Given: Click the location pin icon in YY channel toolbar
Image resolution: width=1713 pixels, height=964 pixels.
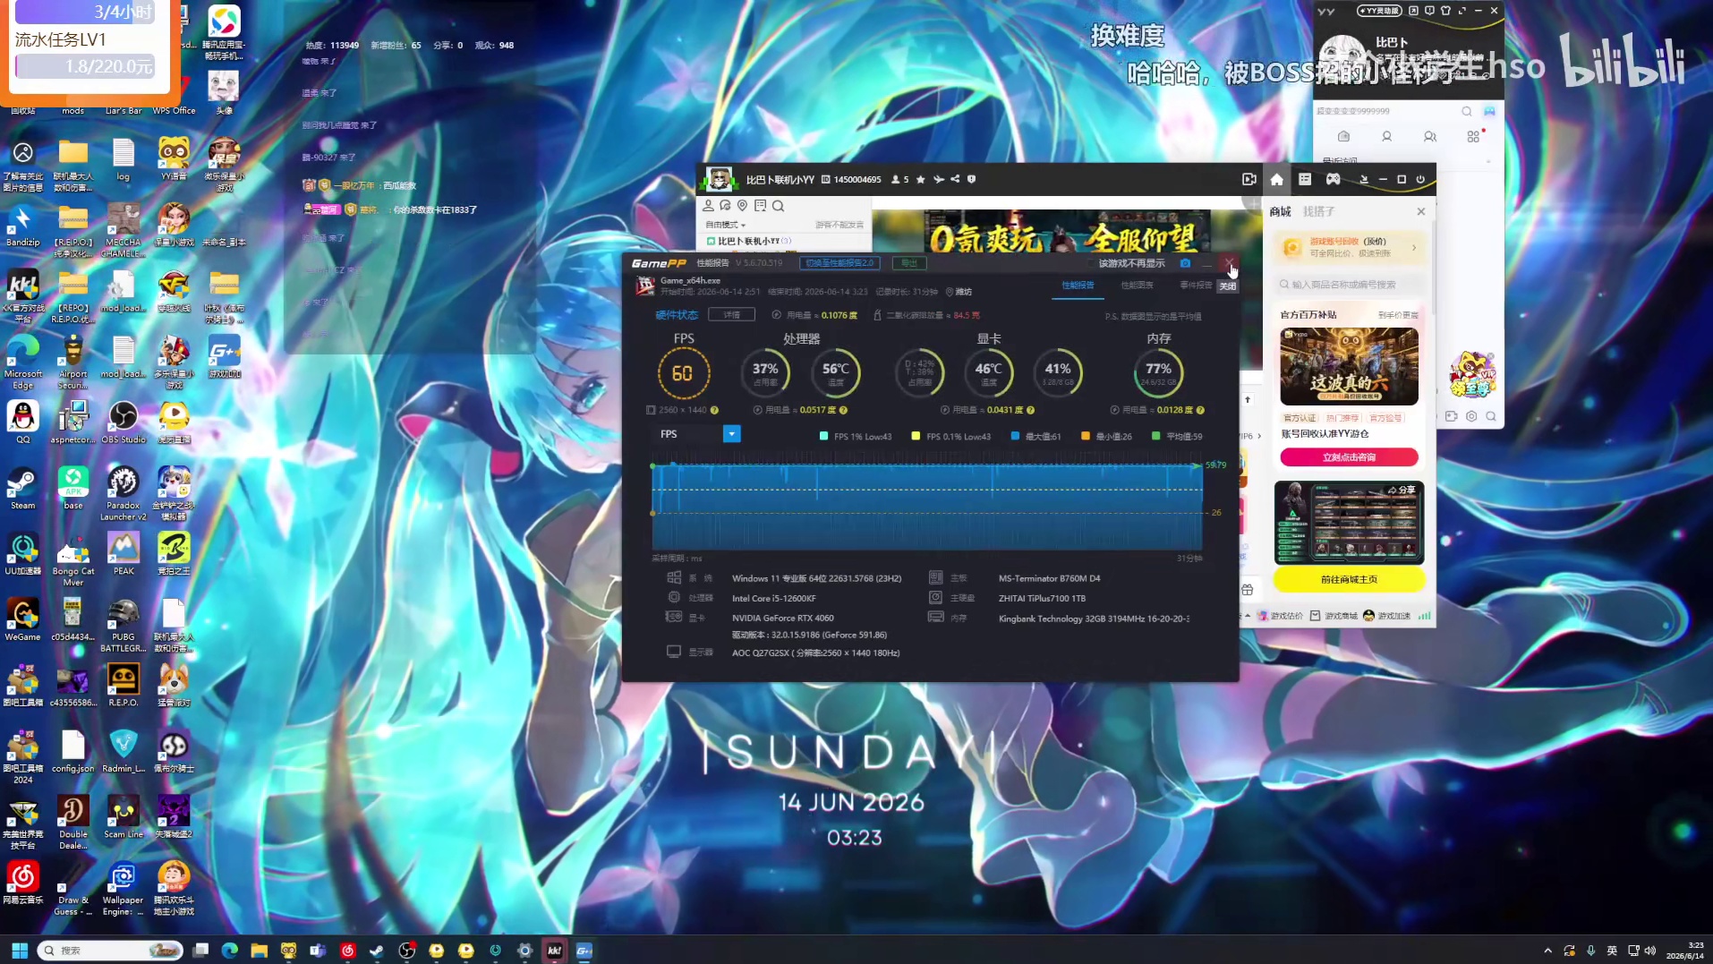Looking at the screenshot, I should tap(742, 206).
